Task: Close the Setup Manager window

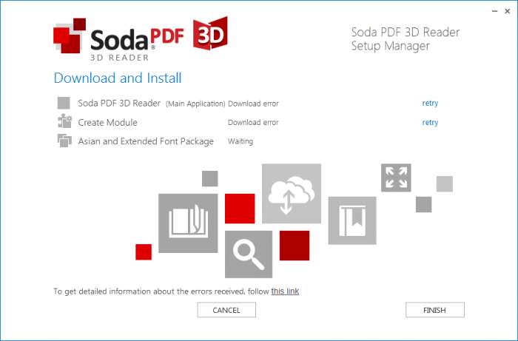Action: click(x=508, y=11)
